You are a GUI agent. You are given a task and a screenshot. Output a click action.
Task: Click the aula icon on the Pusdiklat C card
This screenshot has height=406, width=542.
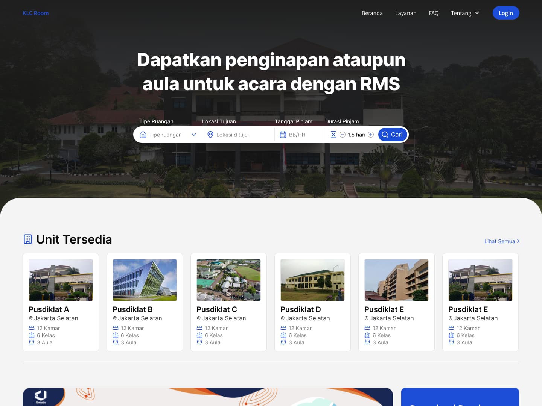coord(199,342)
